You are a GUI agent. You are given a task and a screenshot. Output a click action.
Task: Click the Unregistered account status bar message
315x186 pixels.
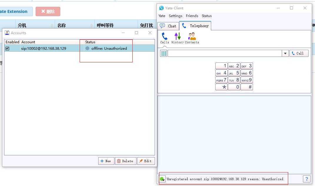(225, 179)
